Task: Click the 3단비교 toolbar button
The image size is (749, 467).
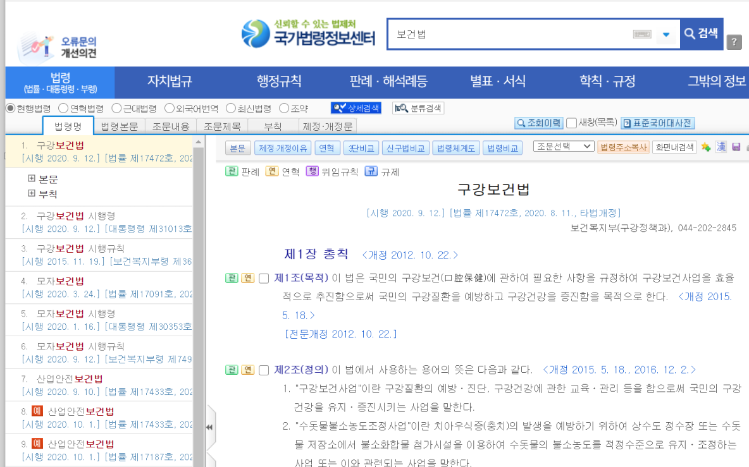Action: [361, 148]
